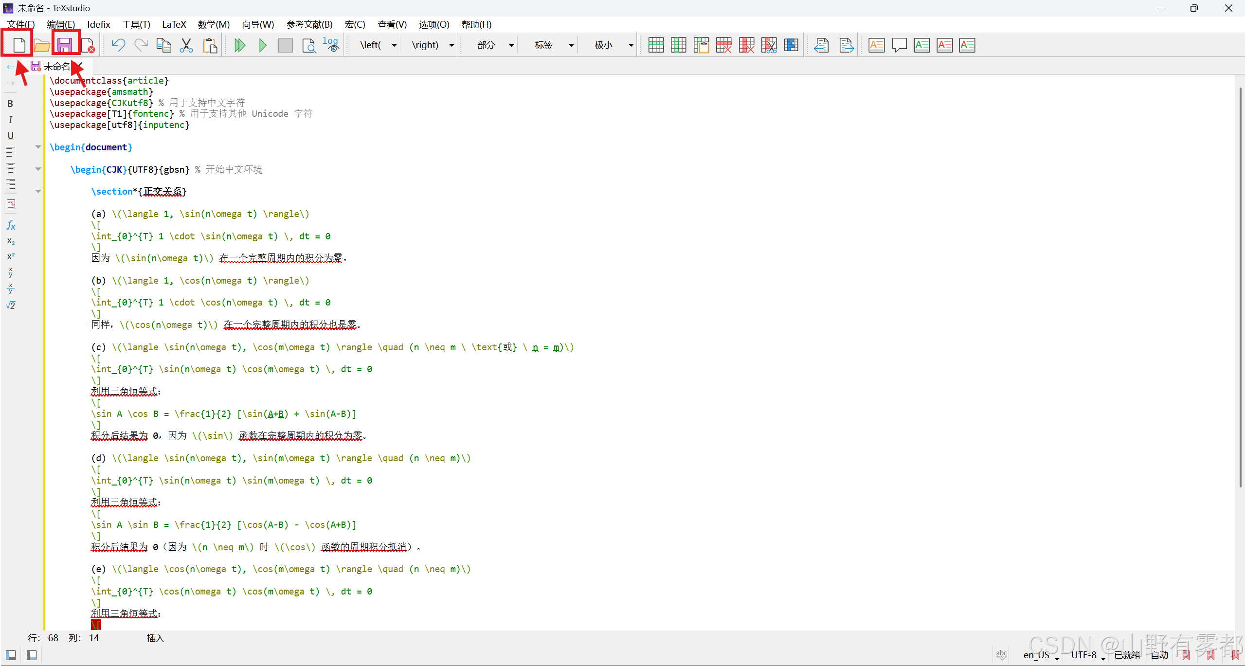The image size is (1245, 666).
Task: Click the 未命名 document tab
Action: point(56,67)
